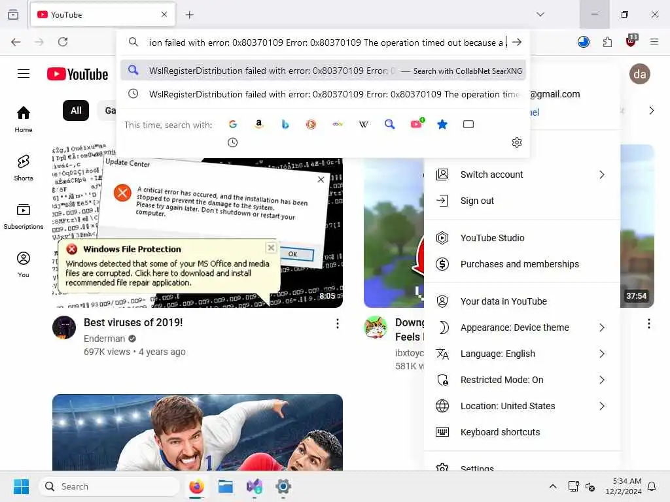Screen dimensions: 670x502
Task: Open the uBlock Origin extension icon
Action: (631, 41)
